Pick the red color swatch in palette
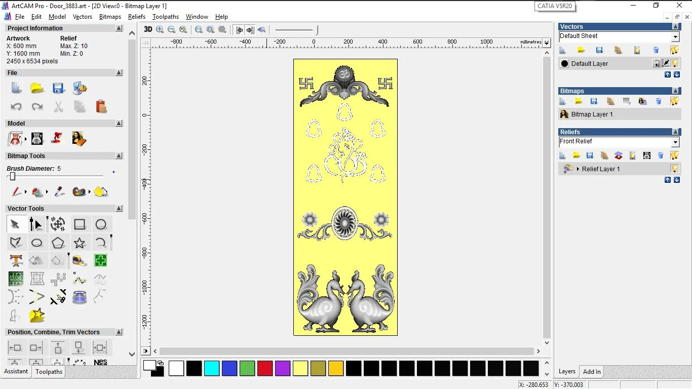The image size is (692, 389). click(265, 368)
